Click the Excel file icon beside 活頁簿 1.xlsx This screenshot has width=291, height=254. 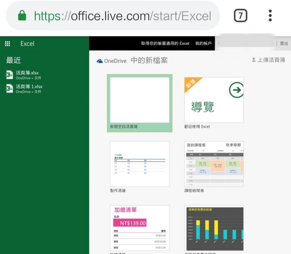pos(9,88)
